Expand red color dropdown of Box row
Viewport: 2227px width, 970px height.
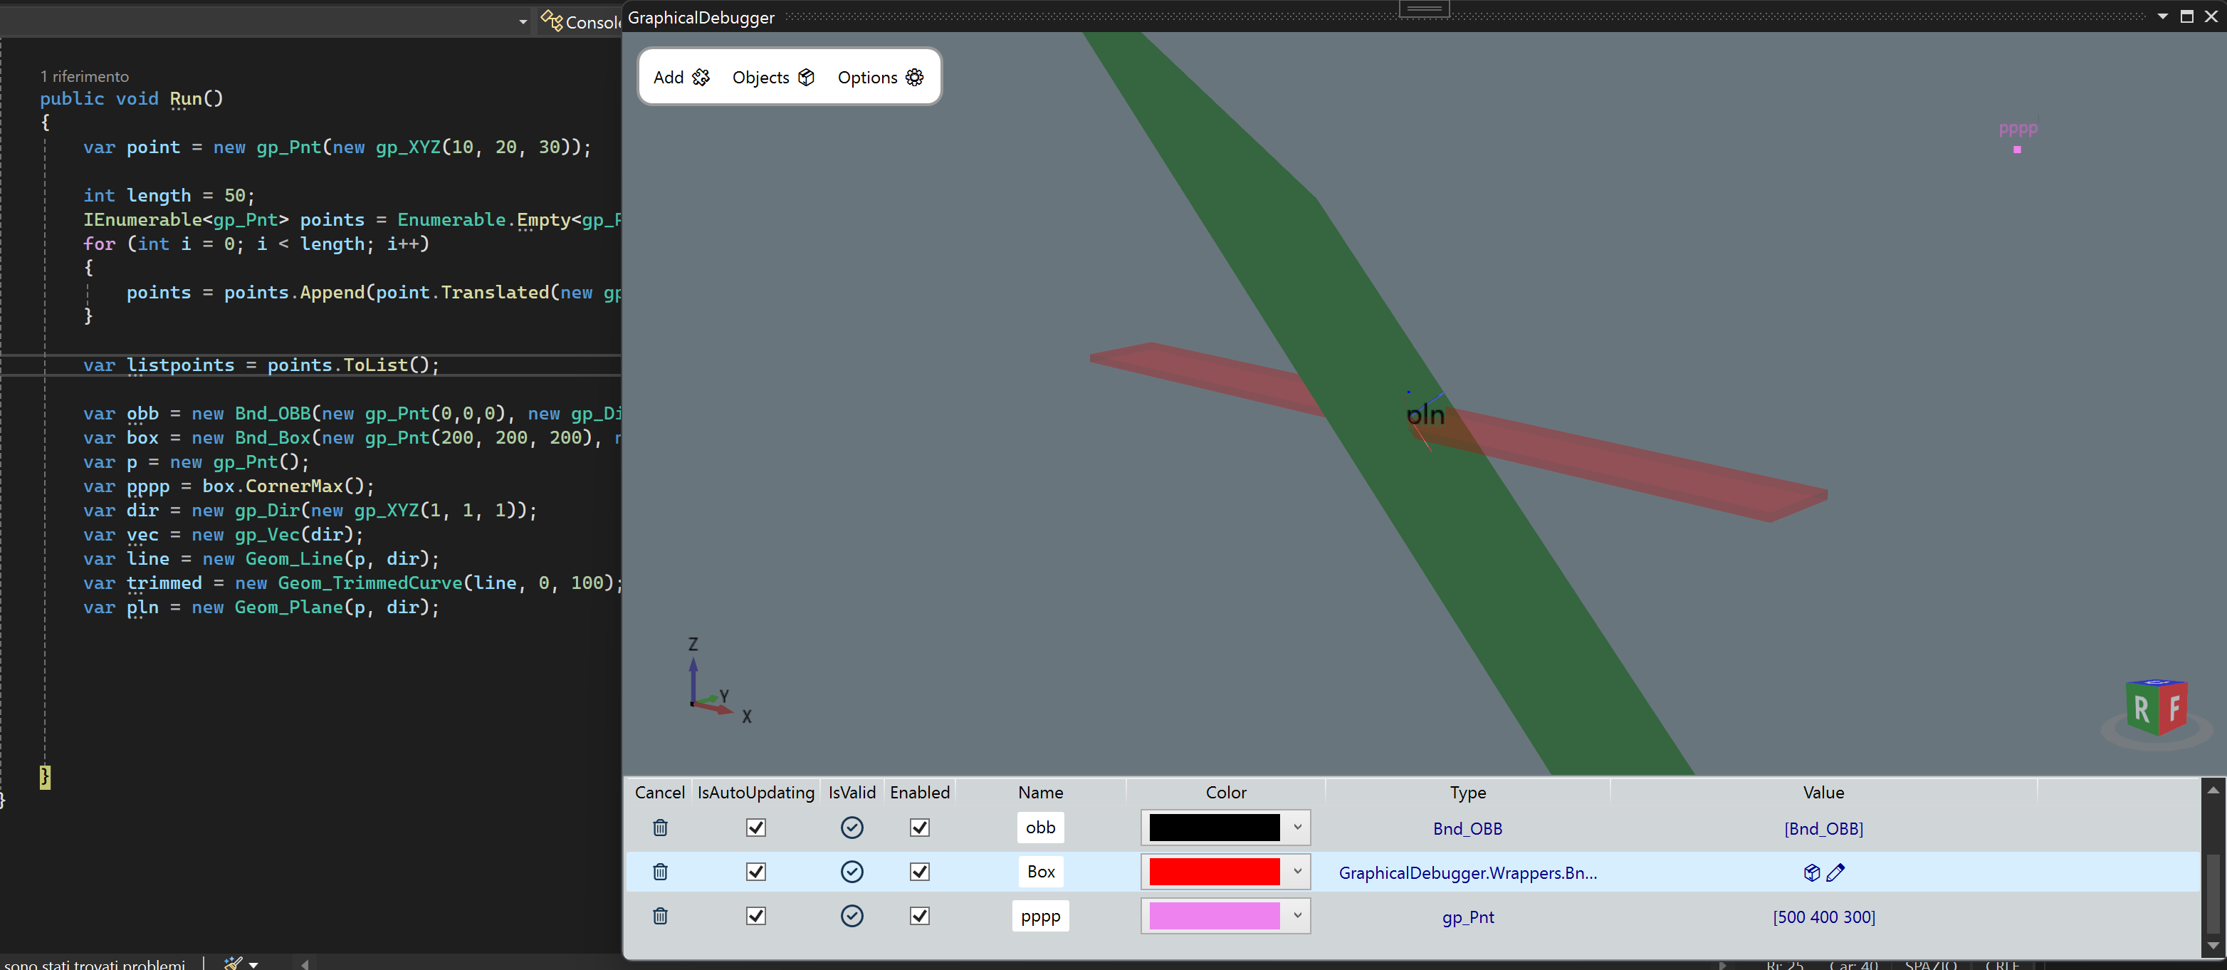1296,872
